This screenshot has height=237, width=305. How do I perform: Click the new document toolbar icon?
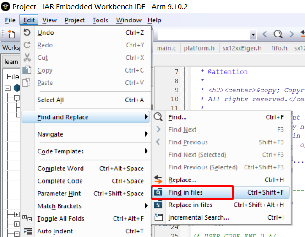[x=11, y=34]
